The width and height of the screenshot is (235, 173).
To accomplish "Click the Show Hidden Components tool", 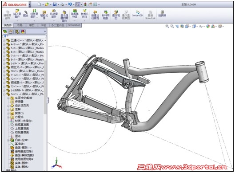I will 64,16.
